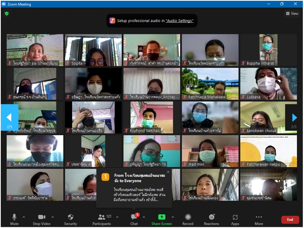This screenshot has height=228, width=304.
Task: Select the Buppha Intharat video tile
Action: coord(268,50)
